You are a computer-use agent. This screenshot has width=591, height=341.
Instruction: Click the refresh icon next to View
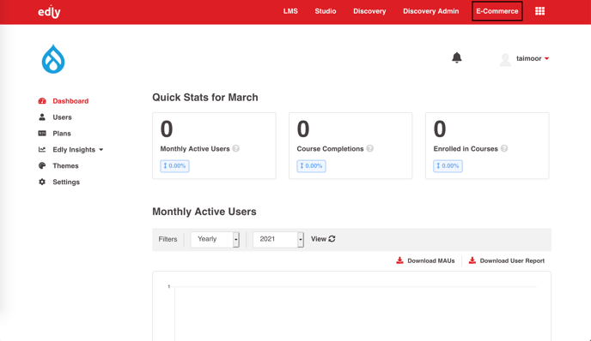coord(332,239)
